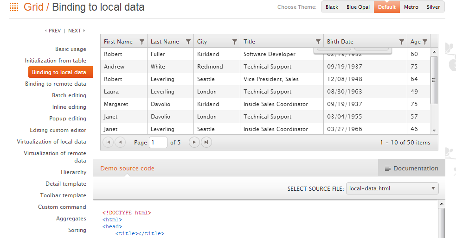Go to the first grid page

tap(108, 143)
